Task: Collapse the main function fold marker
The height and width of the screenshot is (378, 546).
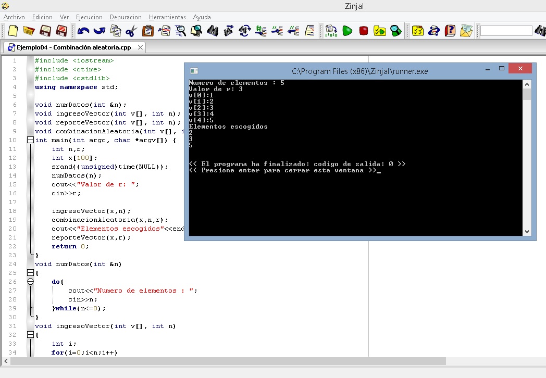Action: [30, 140]
